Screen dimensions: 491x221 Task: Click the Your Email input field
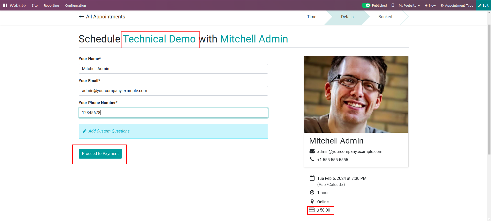click(173, 91)
